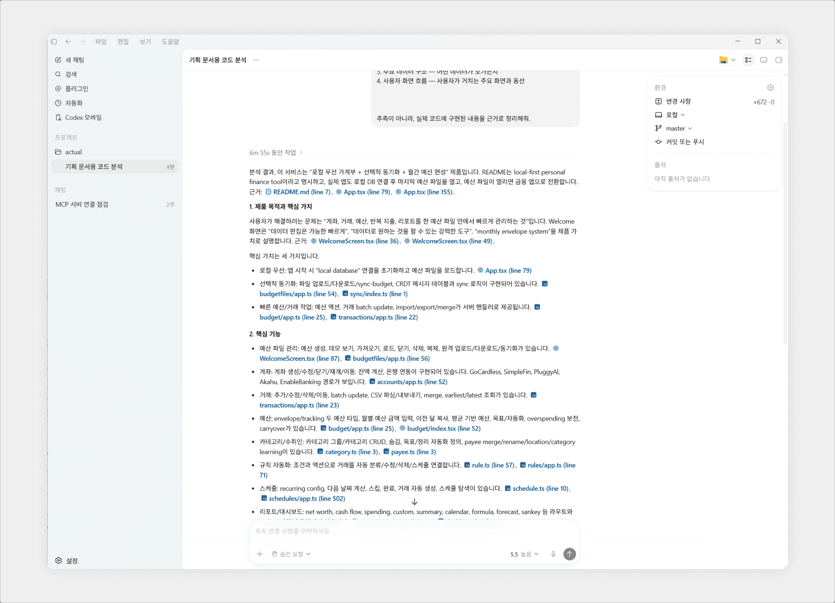Toggle the environment summary panel button
Viewport: 835px width, 603px height.
[x=748, y=60]
